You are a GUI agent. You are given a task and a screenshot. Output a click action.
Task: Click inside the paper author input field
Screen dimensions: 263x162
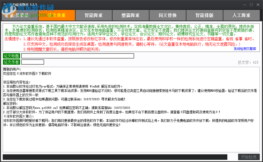pos(33,62)
